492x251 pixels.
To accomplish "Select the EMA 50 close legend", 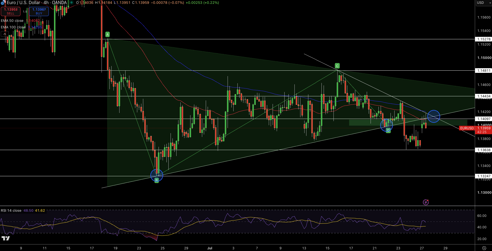I will coord(12,21).
